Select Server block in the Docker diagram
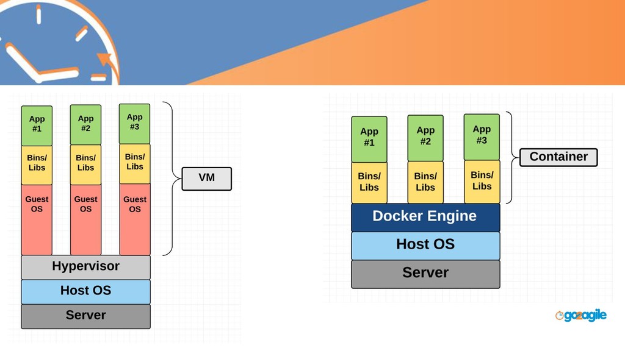 425,274
